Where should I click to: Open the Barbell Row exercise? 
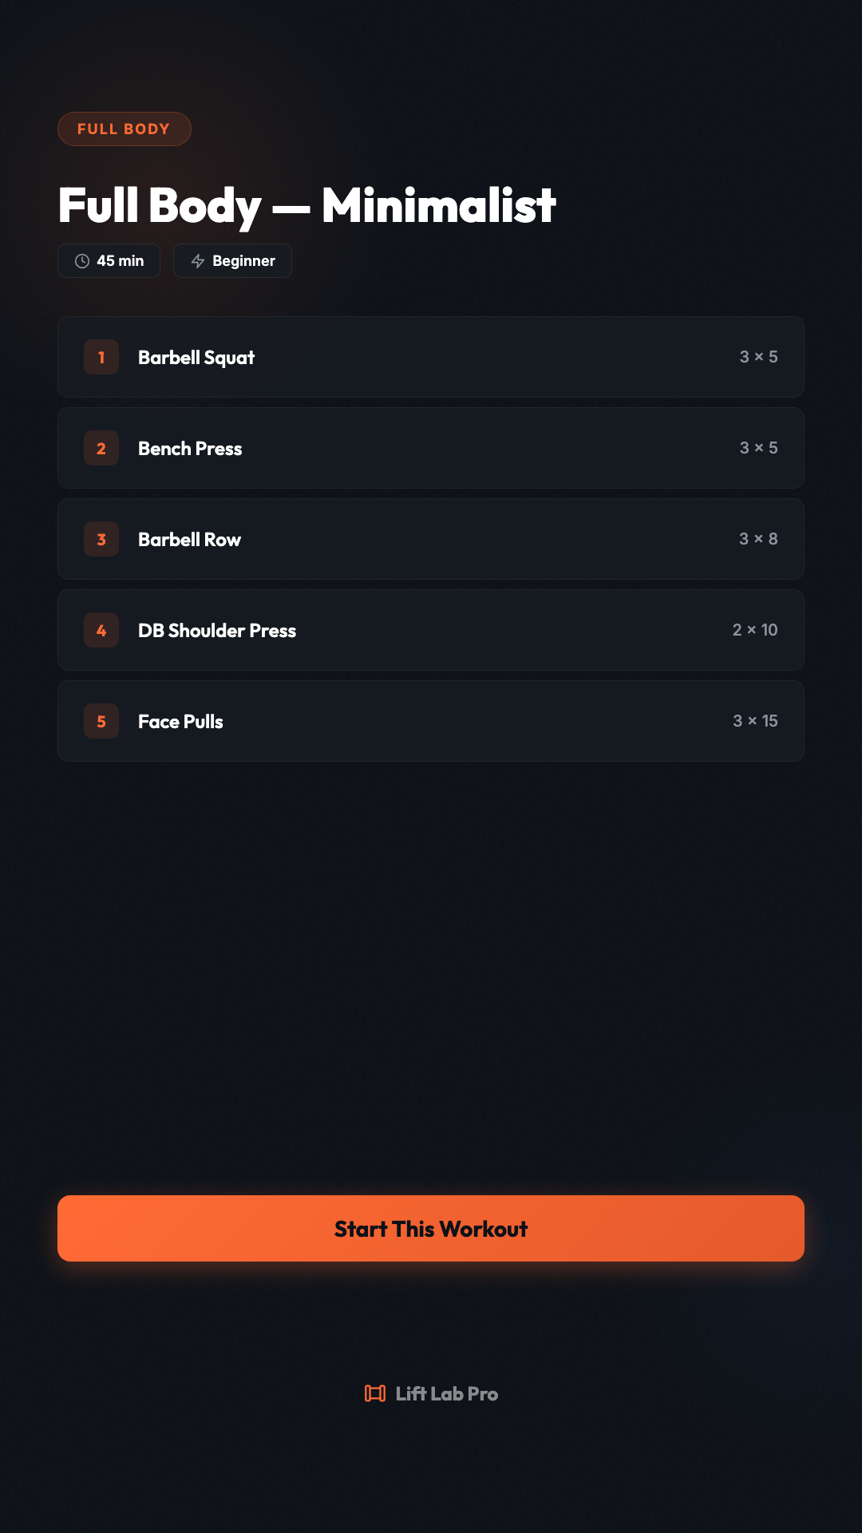pyautogui.click(x=431, y=539)
